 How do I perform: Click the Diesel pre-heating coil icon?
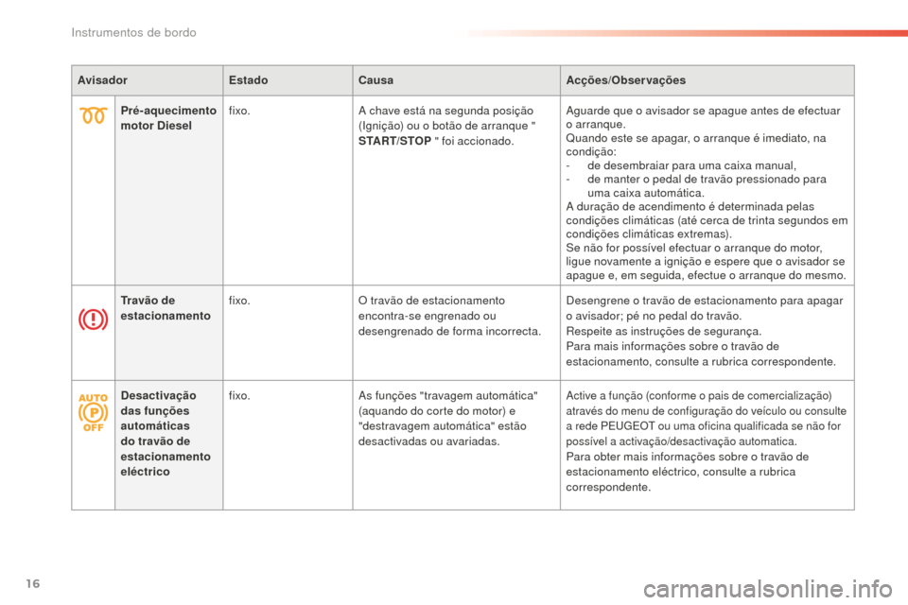click(94, 115)
